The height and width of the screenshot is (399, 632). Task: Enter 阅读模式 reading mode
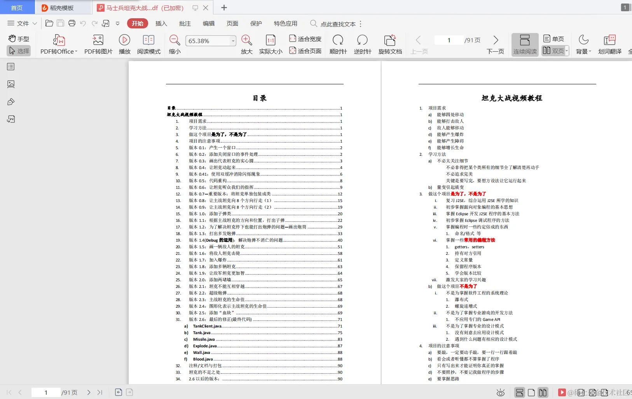(148, 44)
